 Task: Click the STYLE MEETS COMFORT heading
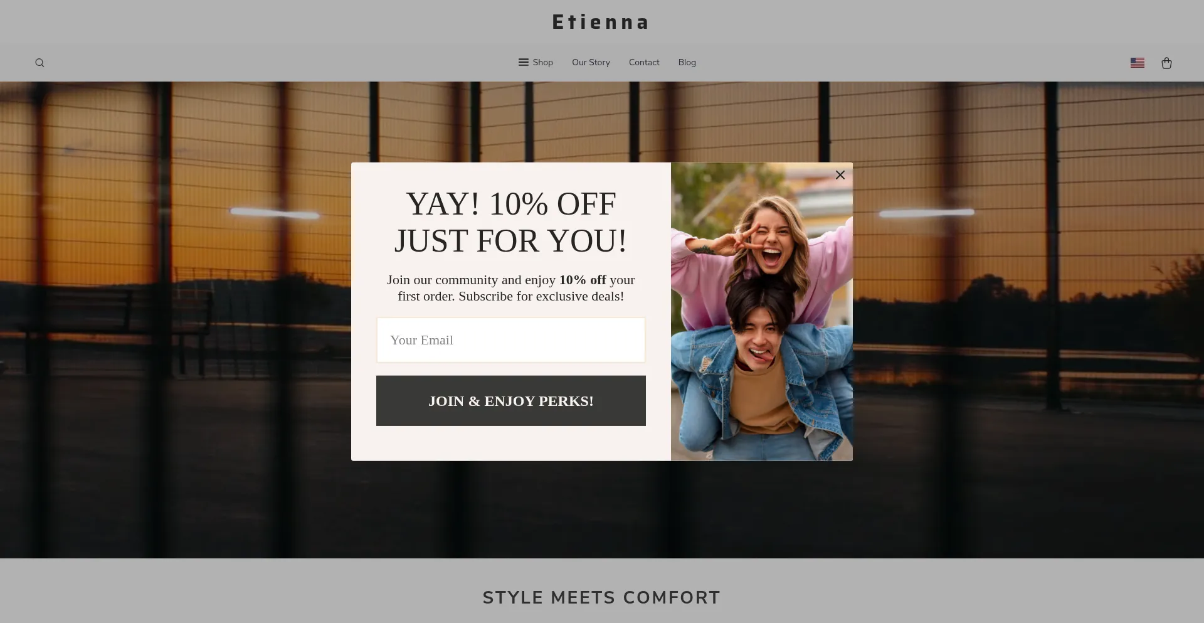(601, 598)
